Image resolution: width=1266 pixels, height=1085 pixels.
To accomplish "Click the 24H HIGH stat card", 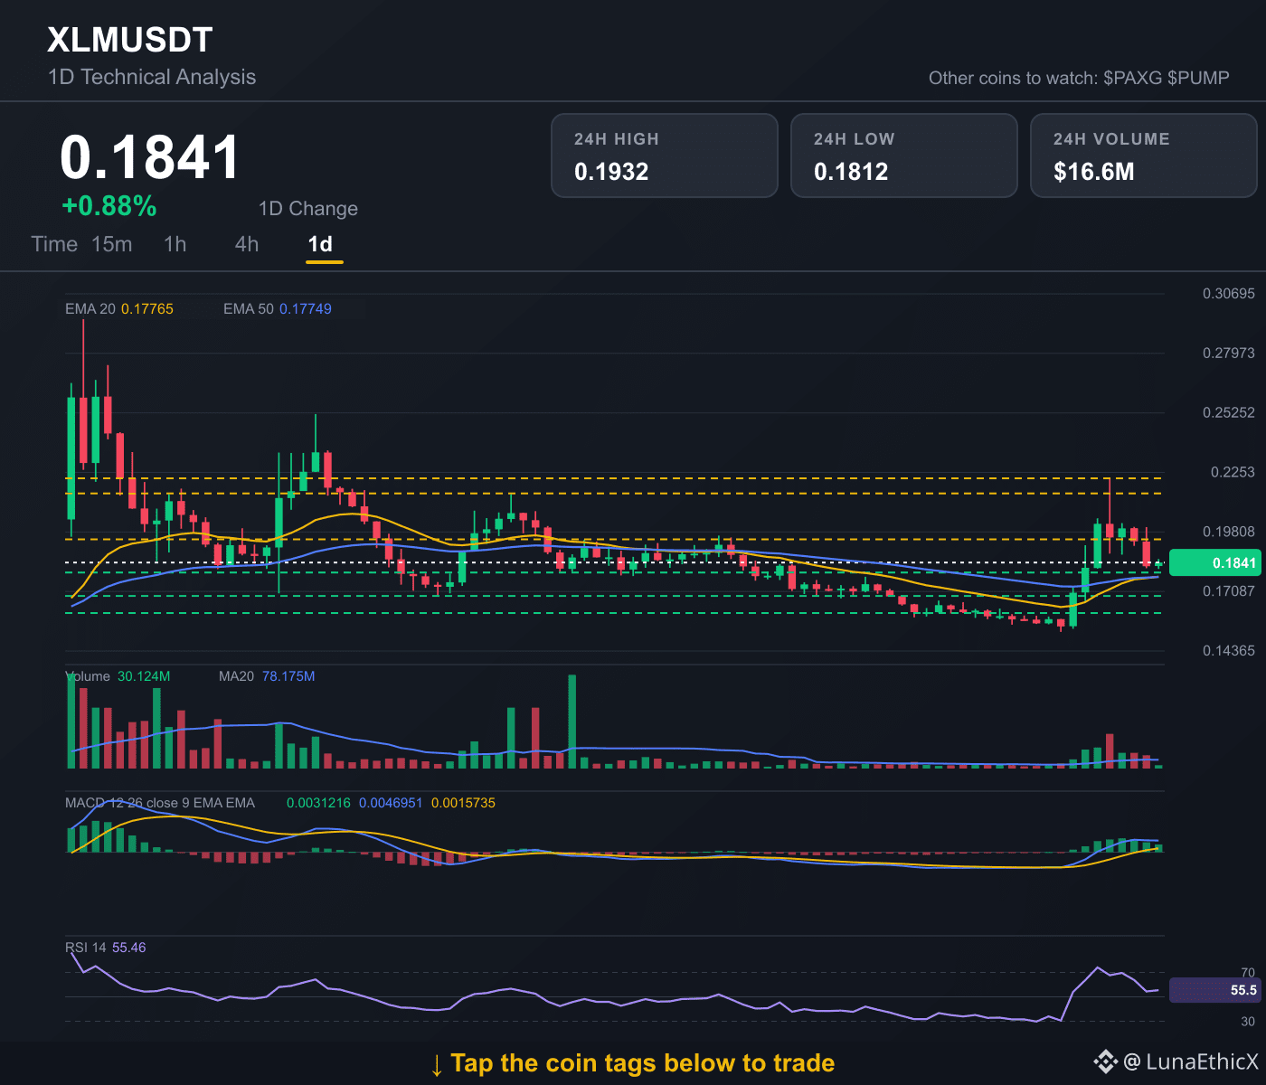I will click(665, 156).
